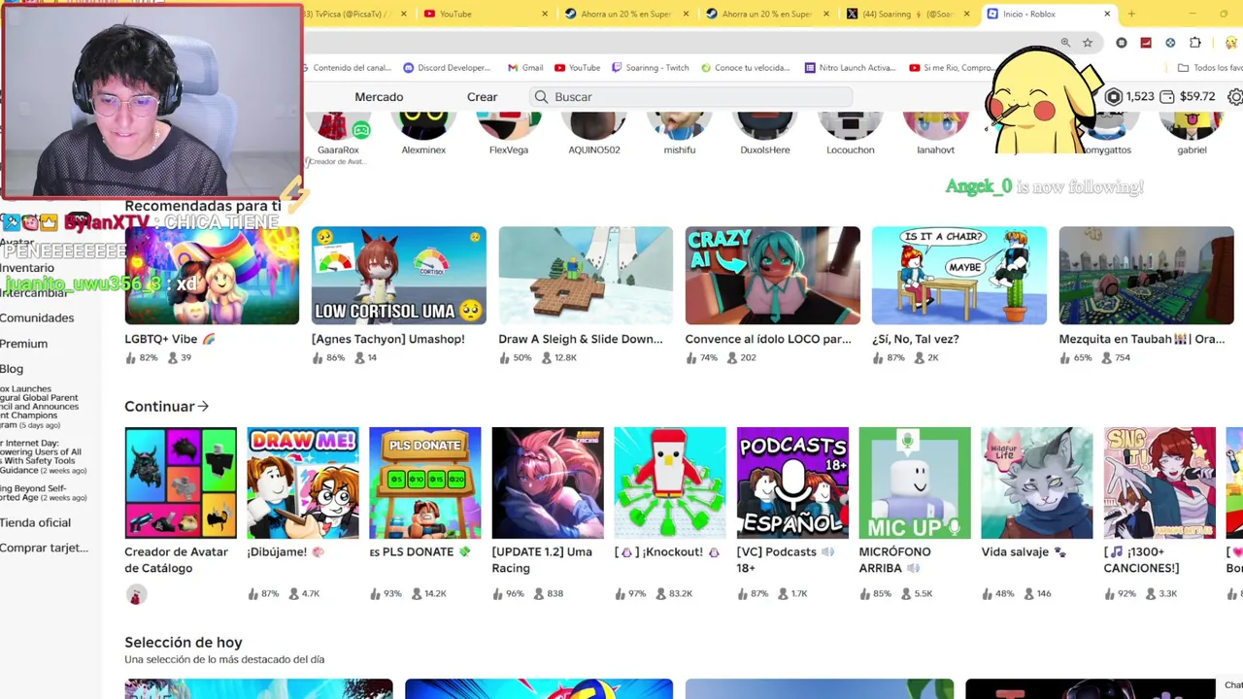Click Comunidades in the sidebar
Screen dimensions: 1243x699
[x=37, y=318]
